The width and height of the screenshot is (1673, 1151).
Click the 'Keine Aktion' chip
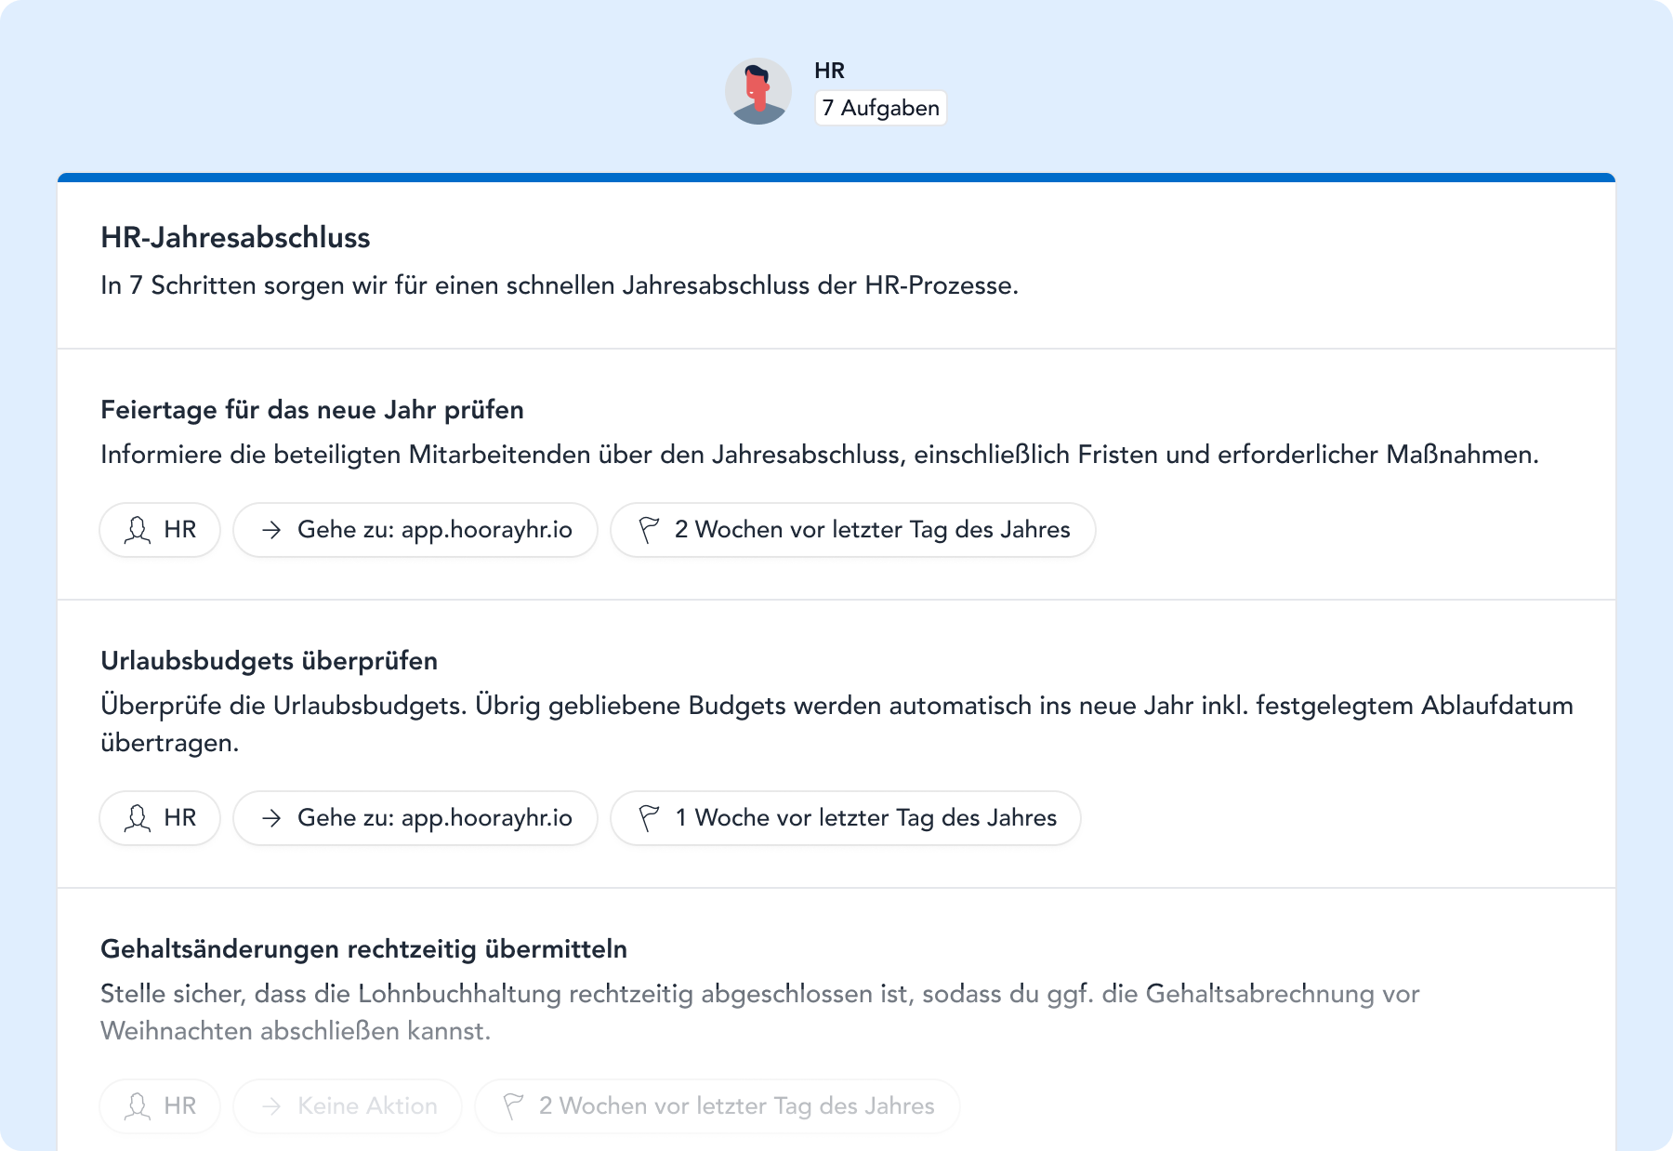click(348, 1106)
